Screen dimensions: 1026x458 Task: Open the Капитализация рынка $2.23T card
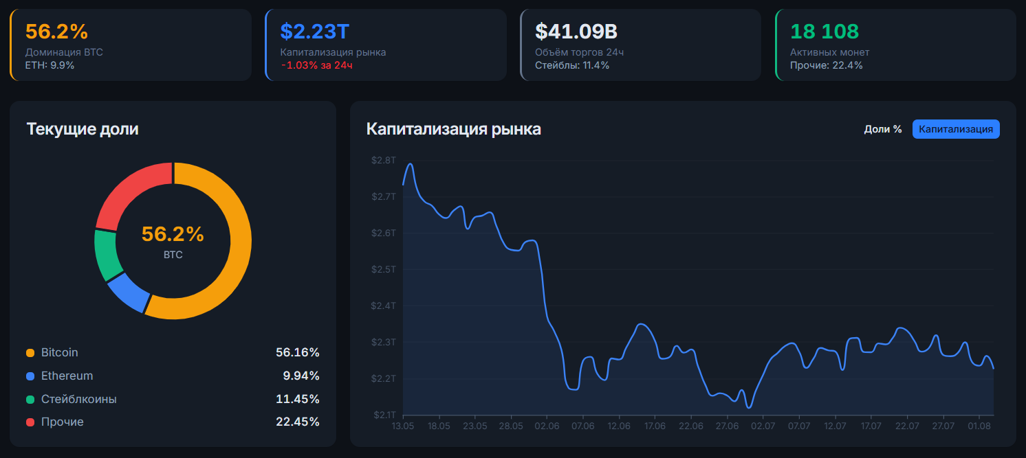pos(386,45)
